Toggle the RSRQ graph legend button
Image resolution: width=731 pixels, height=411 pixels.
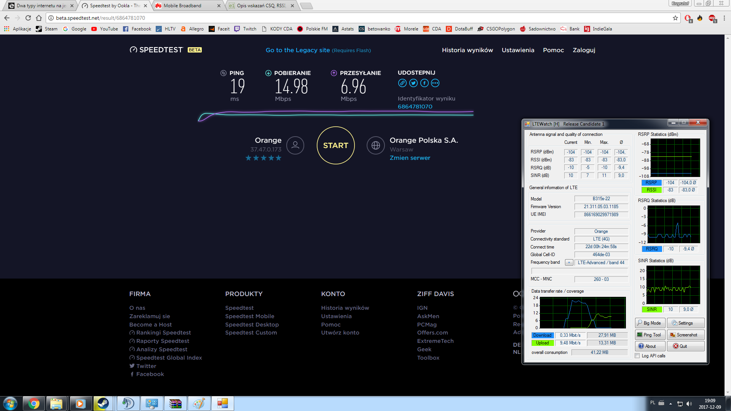click(x=651, y=249)
